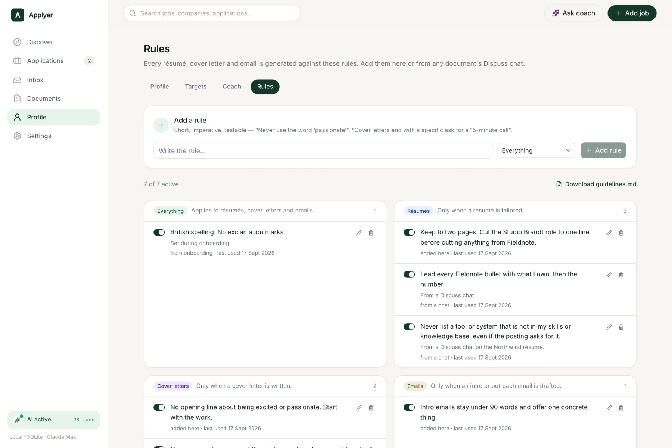The width and height of the screenshot is (672, 448).
Task: Open Settings from the sidebar
Action: [x=54, y=136]
